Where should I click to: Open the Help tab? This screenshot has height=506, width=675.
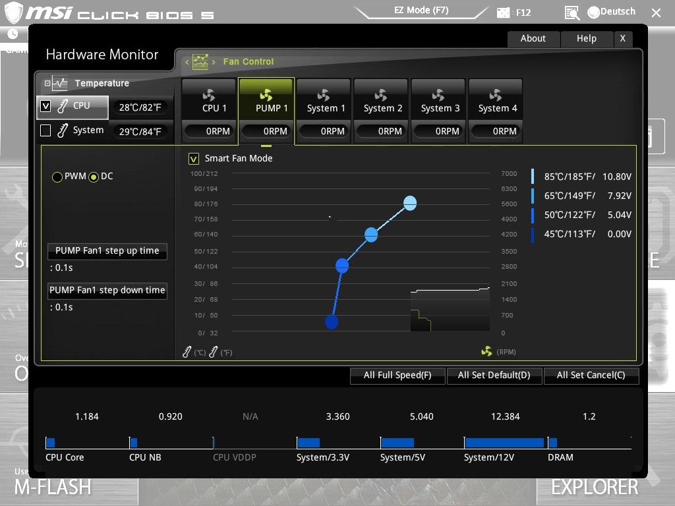pos(586,38)
